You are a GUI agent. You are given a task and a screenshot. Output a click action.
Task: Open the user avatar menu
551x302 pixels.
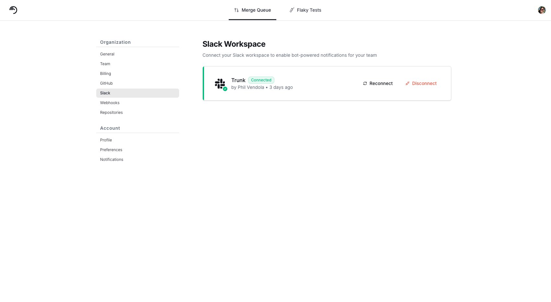542,10
